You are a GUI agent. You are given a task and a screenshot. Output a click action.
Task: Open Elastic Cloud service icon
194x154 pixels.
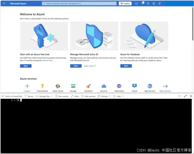tap(58, 86)
